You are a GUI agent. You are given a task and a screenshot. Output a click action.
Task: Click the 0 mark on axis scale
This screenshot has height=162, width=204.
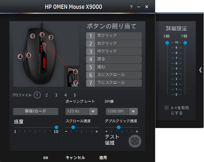[176, 95]
